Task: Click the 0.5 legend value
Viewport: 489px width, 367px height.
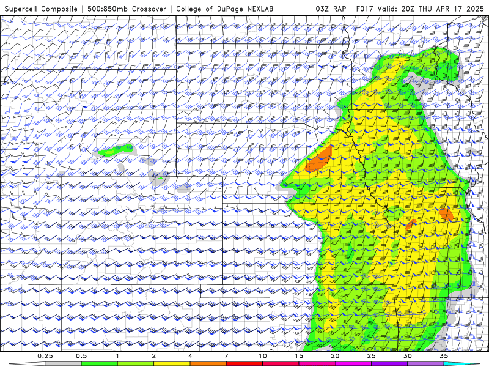Action: (x=81, y=356)
